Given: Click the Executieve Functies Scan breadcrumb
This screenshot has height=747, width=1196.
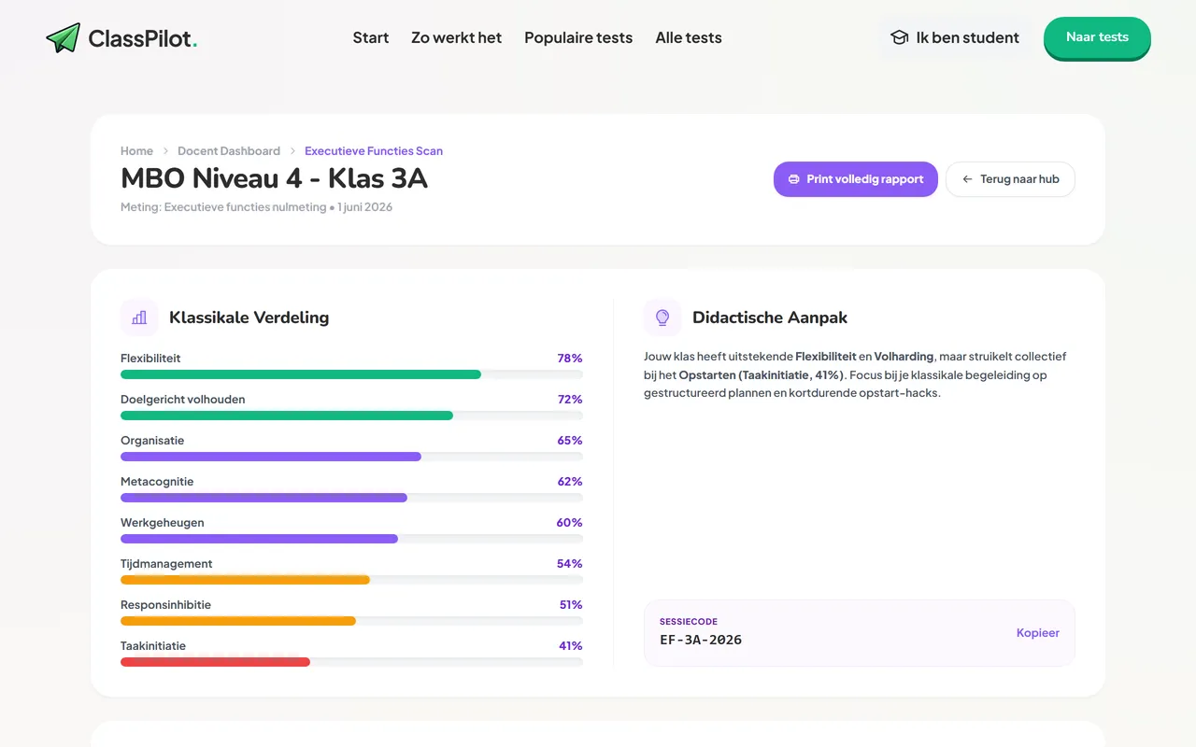Looking at the screenshot, I should coord(374,151).
